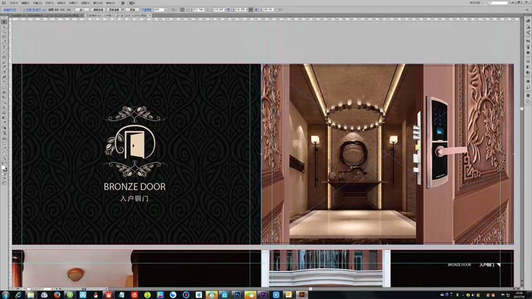The image size is (532, 299).
Task: Expand the opacity percentage dropdown
Action: point(165,10)
